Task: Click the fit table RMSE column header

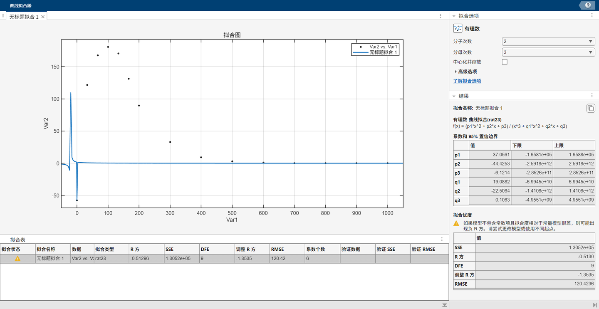Action: 287,249
